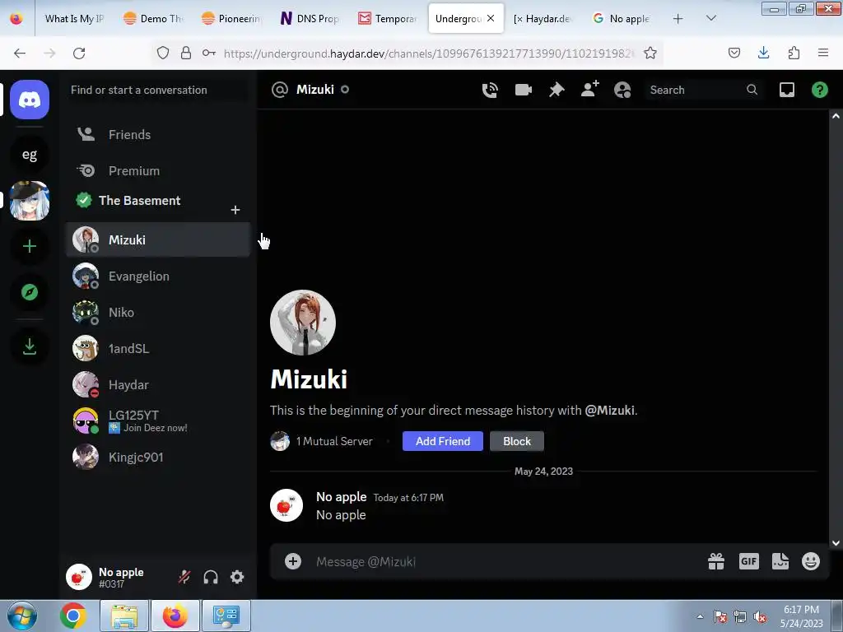
Task: Select LG125YT conversation
Action: (158, 421)
